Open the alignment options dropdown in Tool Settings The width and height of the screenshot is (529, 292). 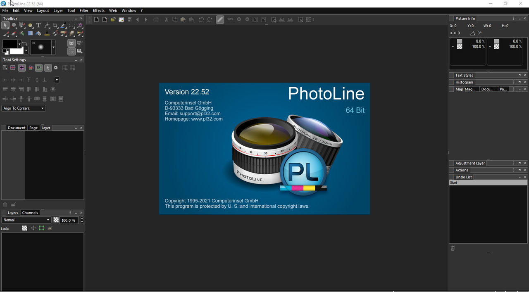(57, 80)
